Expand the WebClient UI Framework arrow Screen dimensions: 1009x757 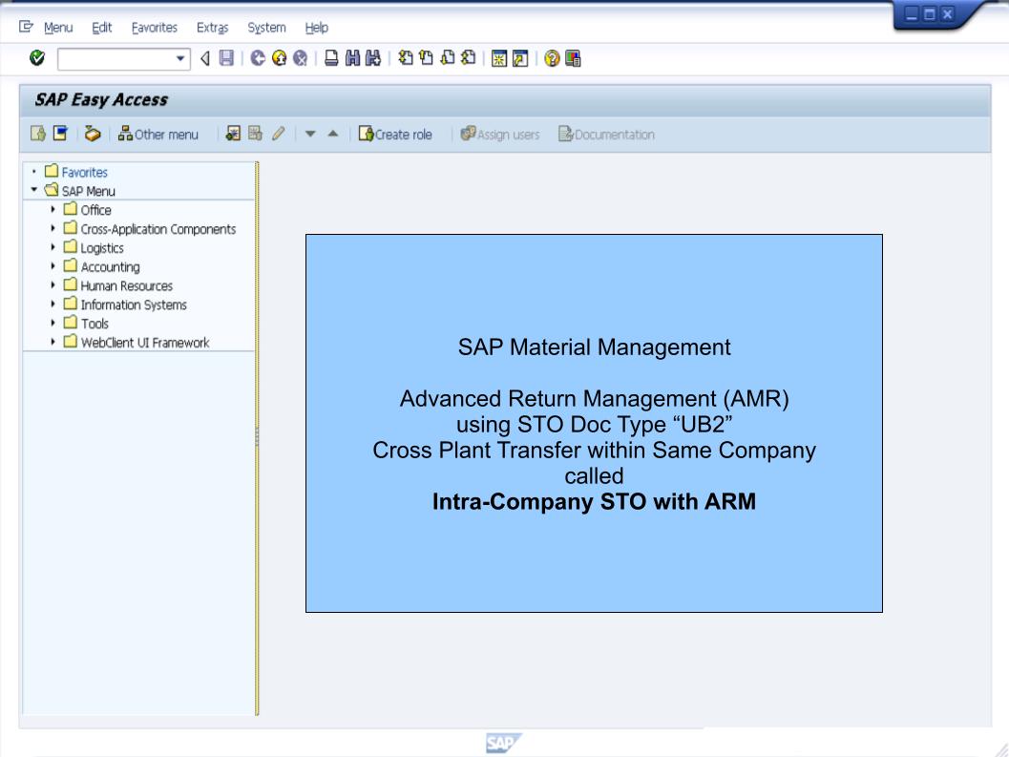tap(53, 342)
